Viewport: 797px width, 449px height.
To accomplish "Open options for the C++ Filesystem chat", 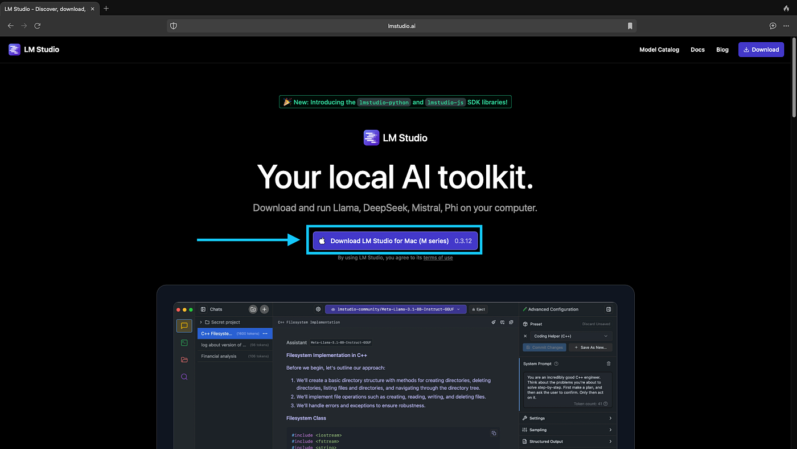I will (x=265, y=333).
